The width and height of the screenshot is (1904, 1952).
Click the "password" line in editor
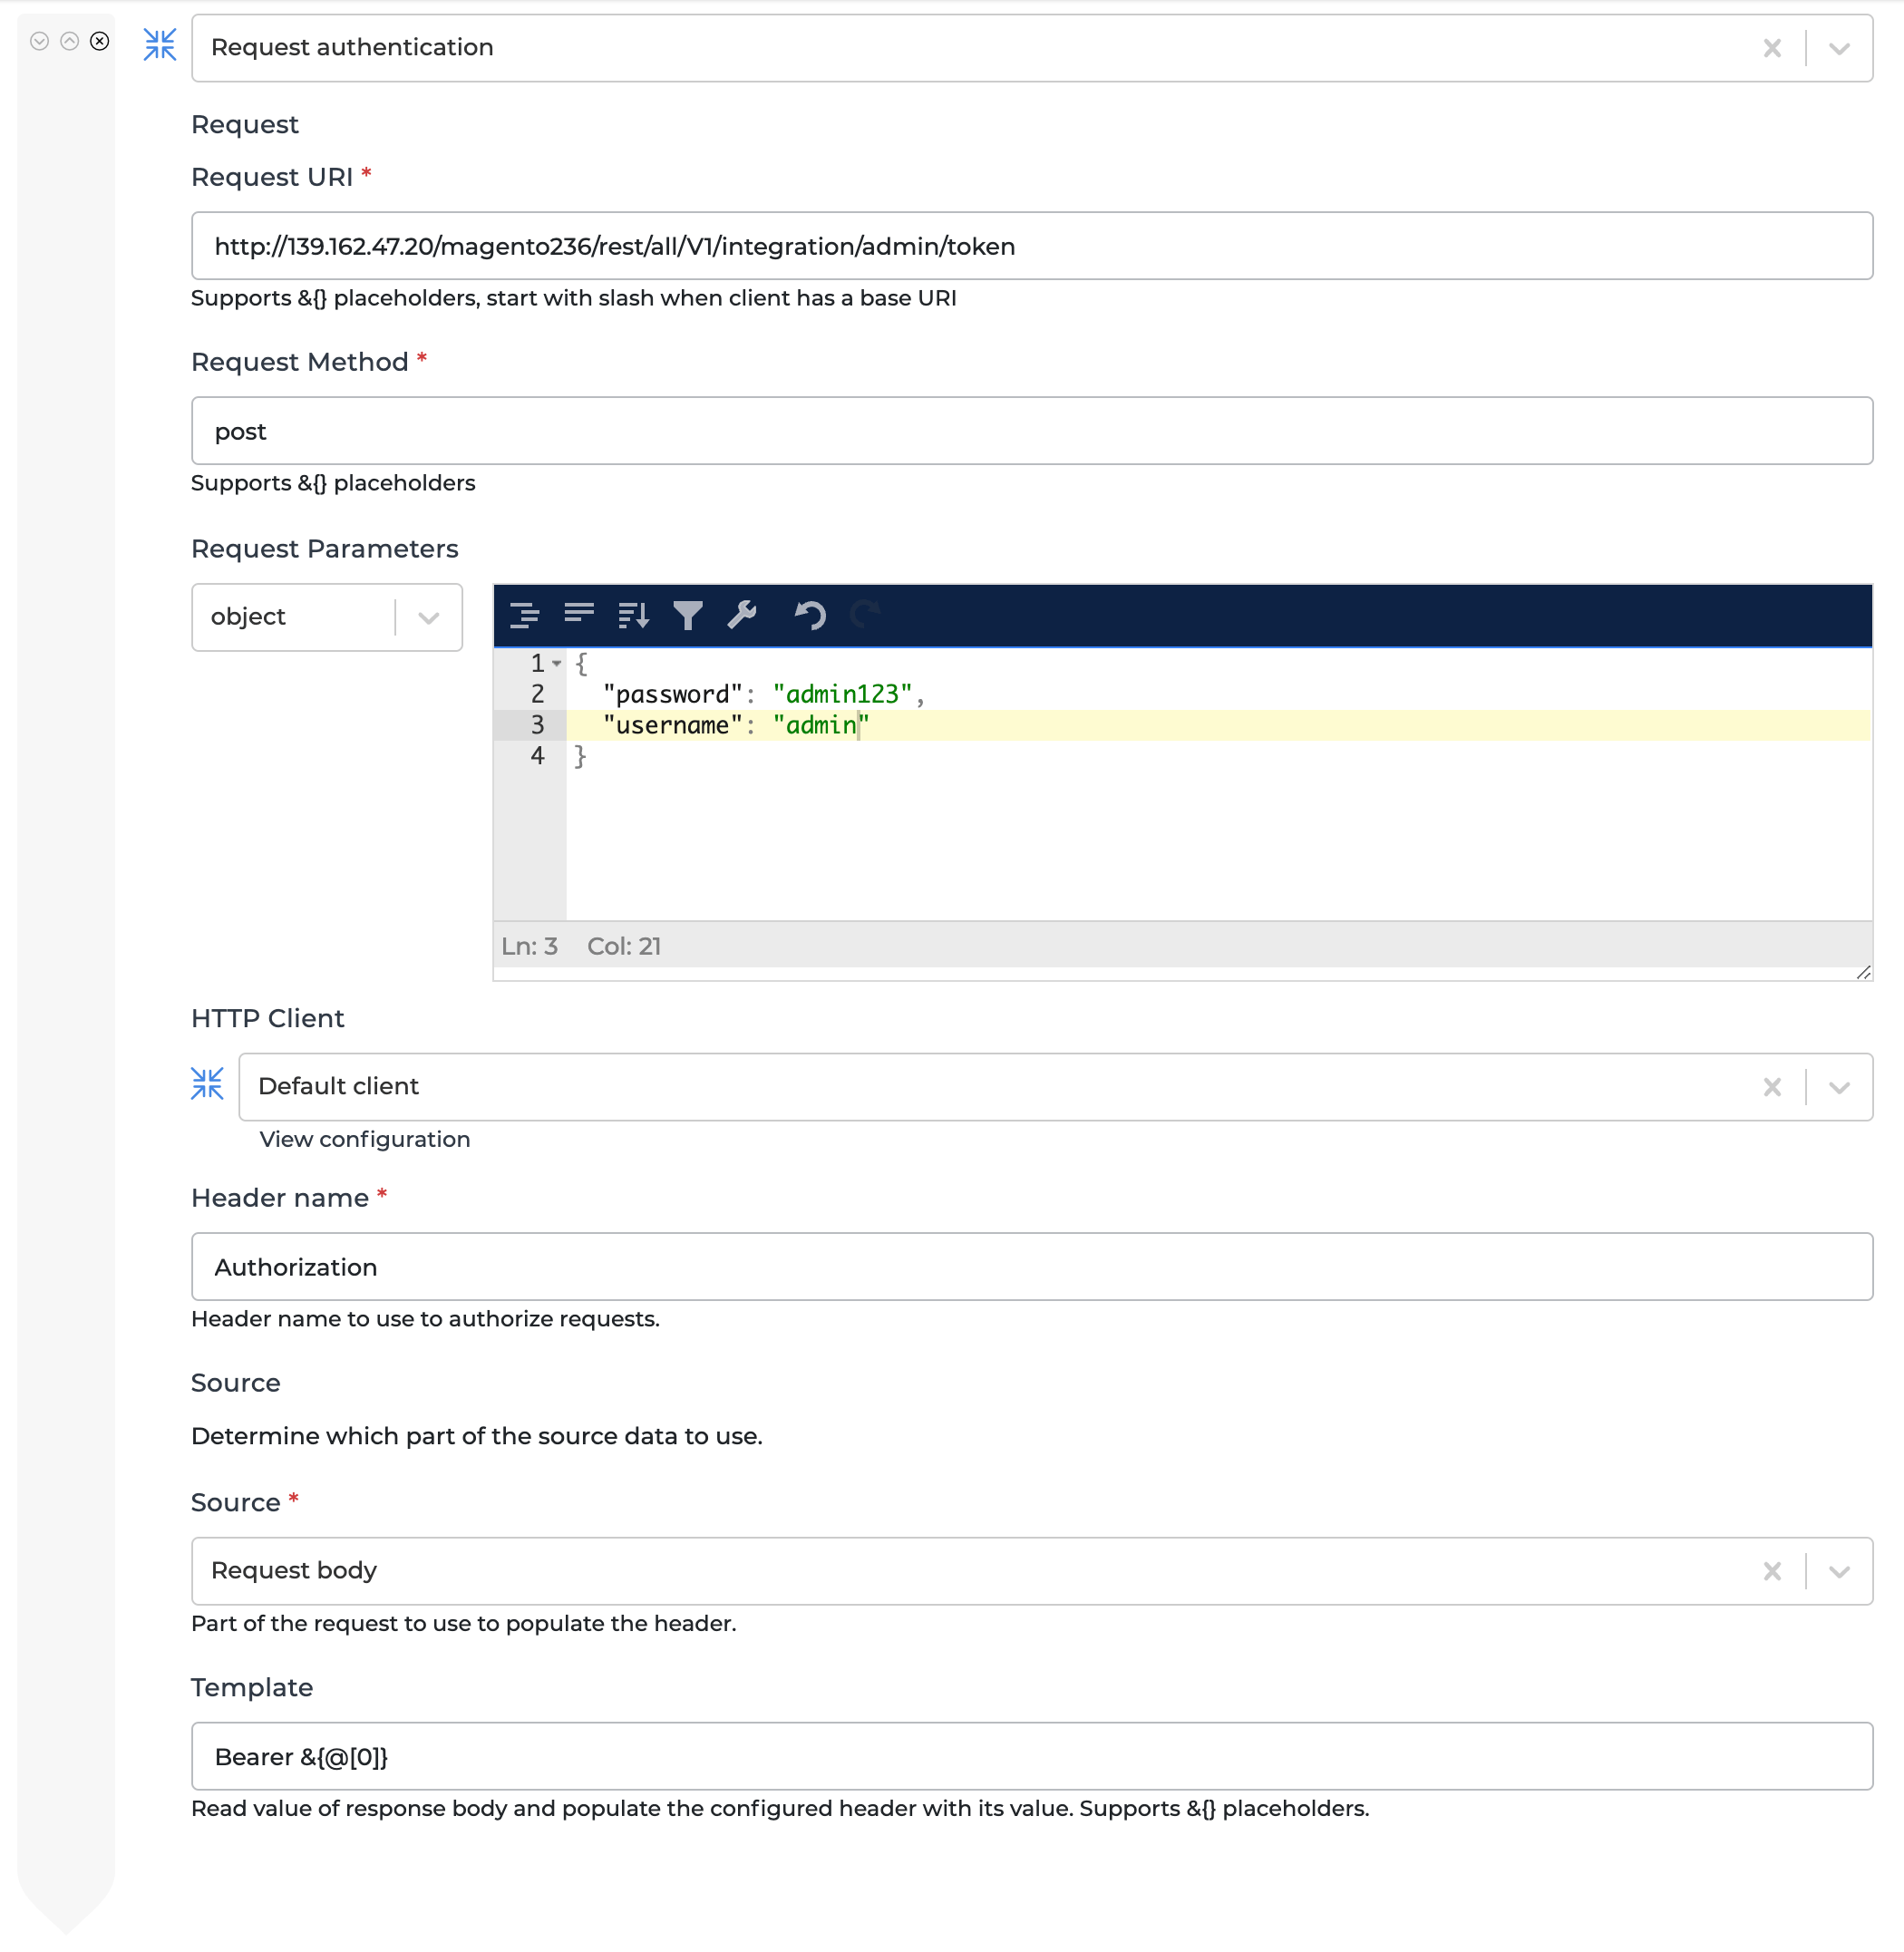1218,694
